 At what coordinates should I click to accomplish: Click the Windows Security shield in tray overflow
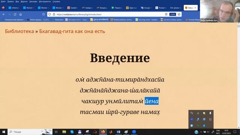coord(204,119)
